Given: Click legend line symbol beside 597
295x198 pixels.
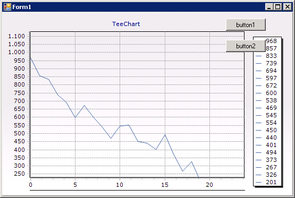Looking at the screenshot, I should pyautogui.click(x=259, y=78).
